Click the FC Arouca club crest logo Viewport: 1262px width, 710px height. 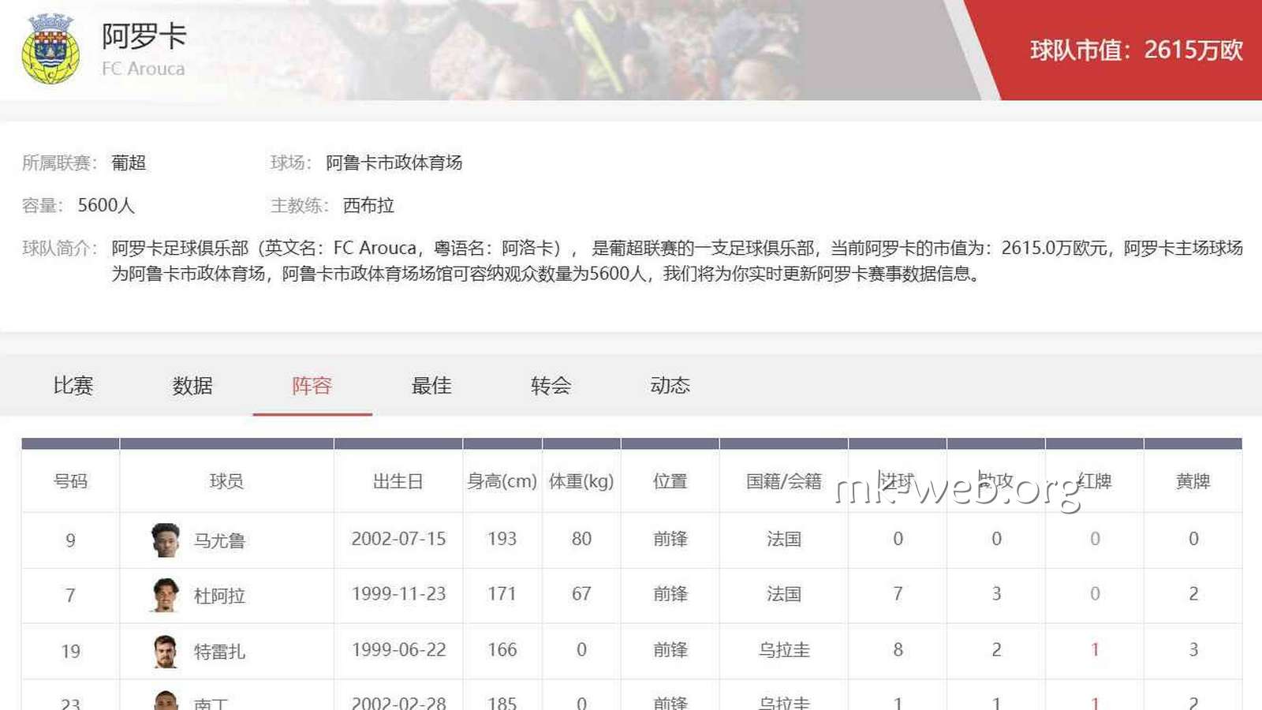[50, 49]
